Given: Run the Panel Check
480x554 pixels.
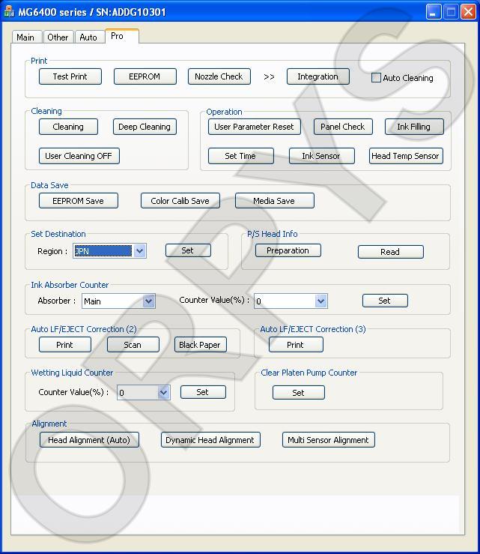Looking at the screenshot, I should point(343,127).
